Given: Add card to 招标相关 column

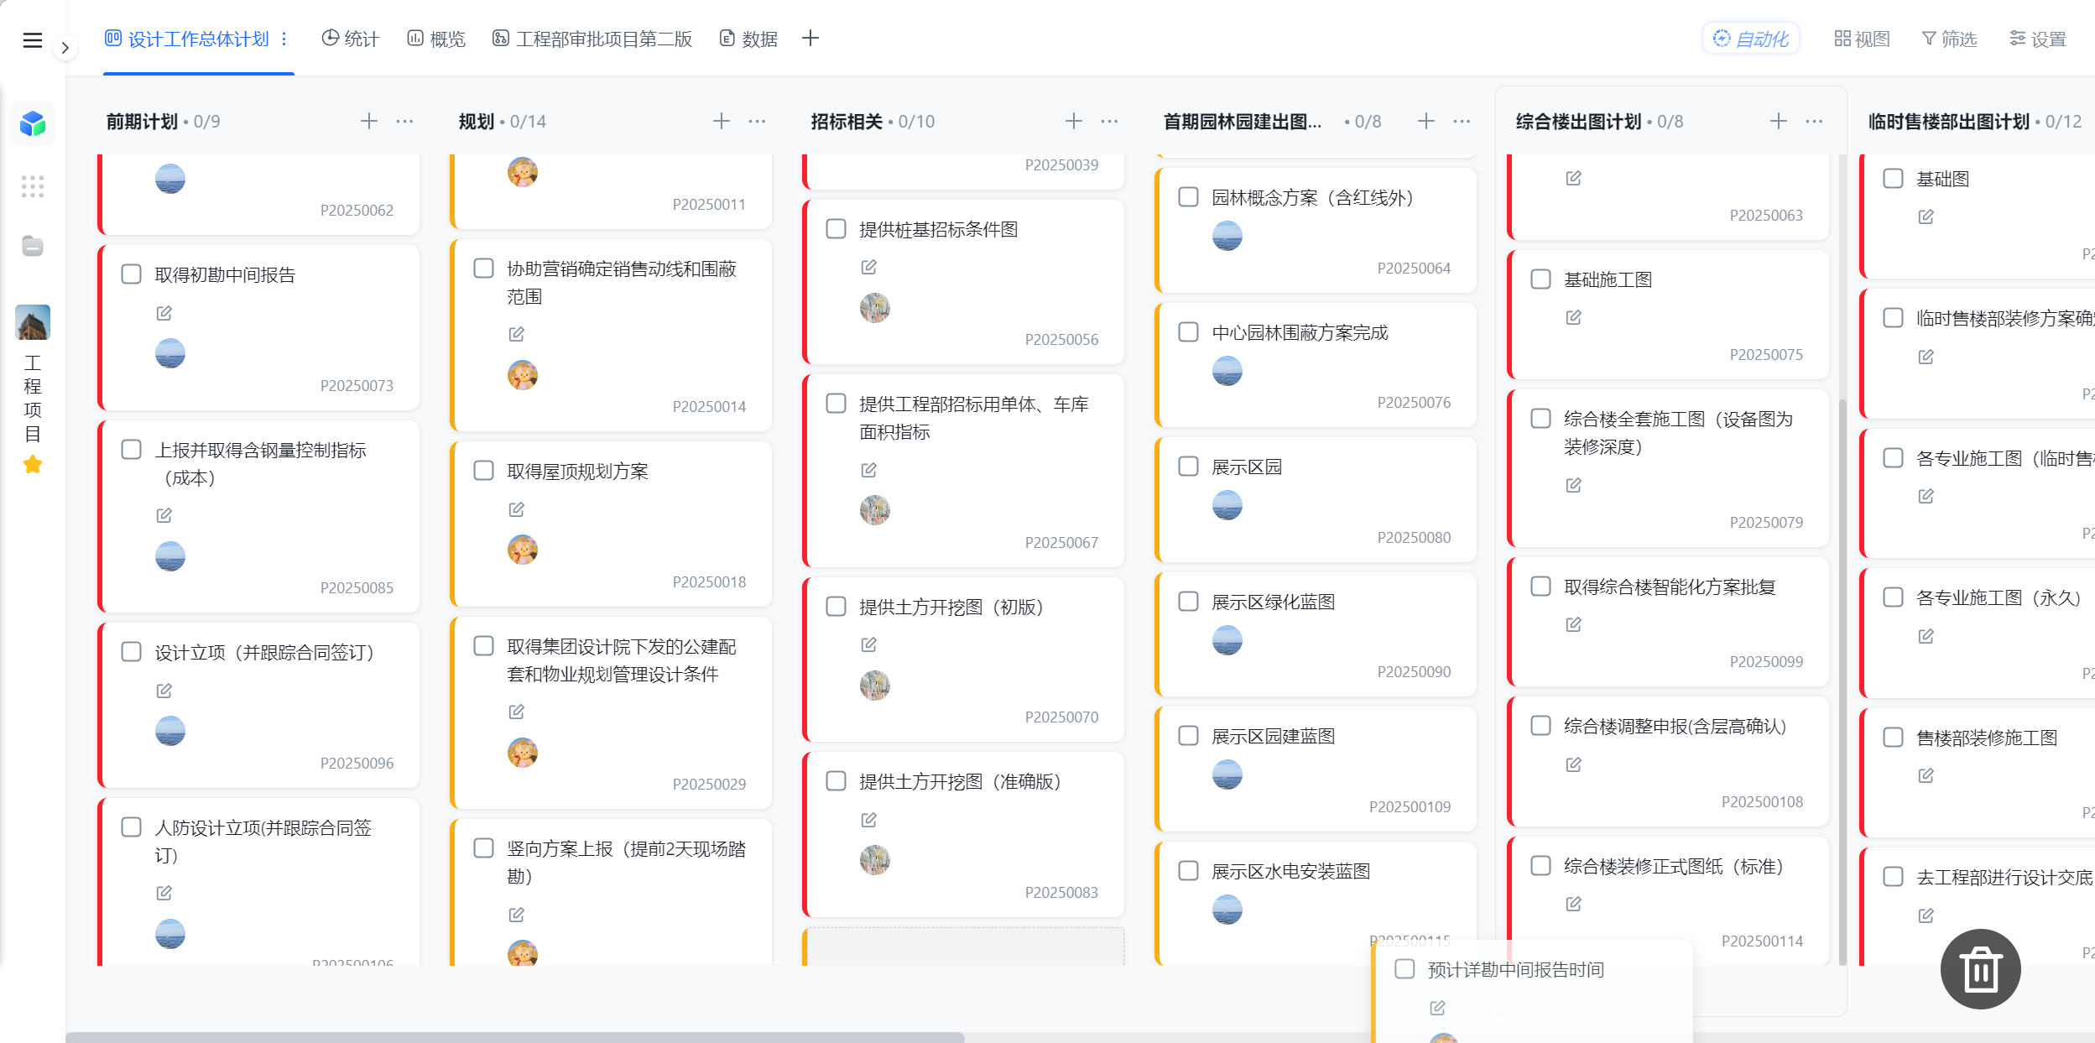Looking at the screenshot, I should (1074, 121).
